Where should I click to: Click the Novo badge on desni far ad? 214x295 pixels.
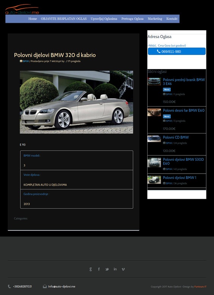click(x=167, y=116)
